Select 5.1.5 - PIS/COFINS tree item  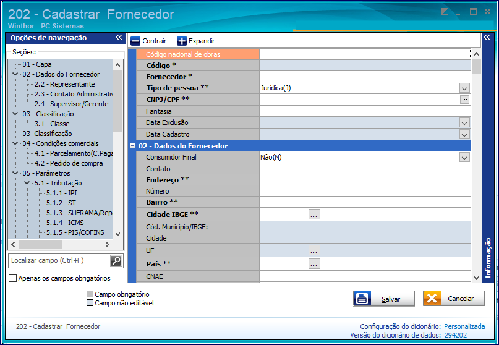[75, 232]
